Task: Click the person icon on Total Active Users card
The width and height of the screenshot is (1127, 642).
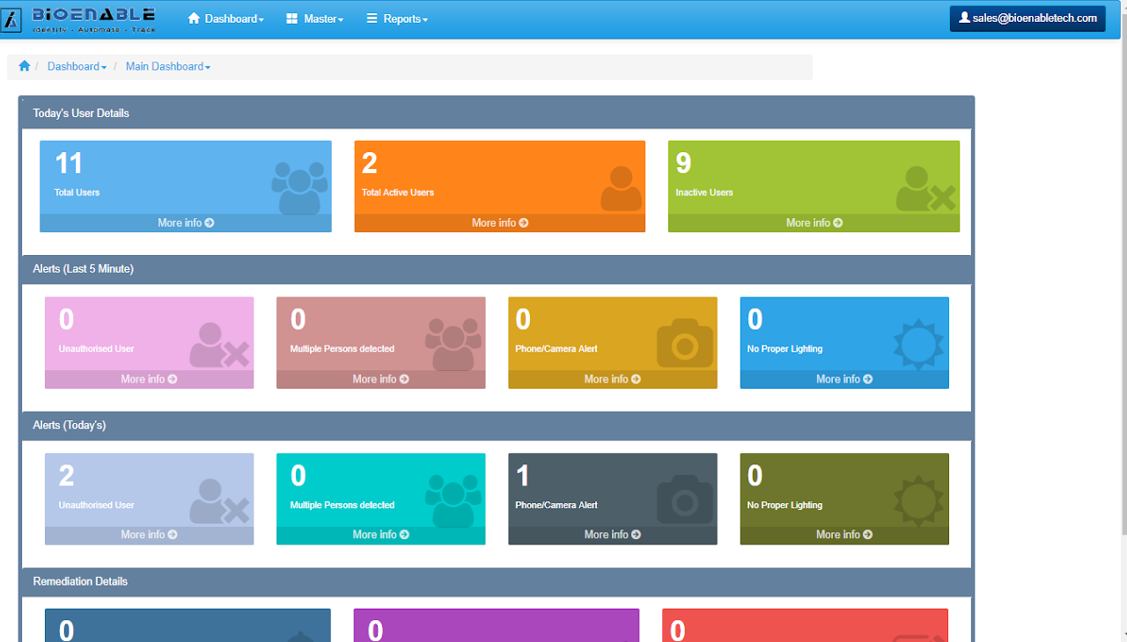Action: 621,188
